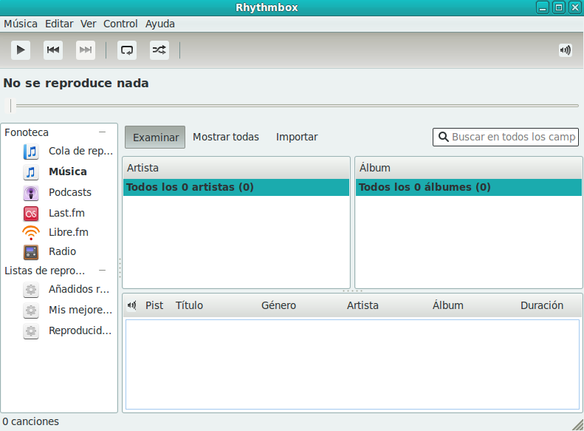Open the Podcasts source icon
The width and height of the screenshot is (584, 431).
click(31, 193)
